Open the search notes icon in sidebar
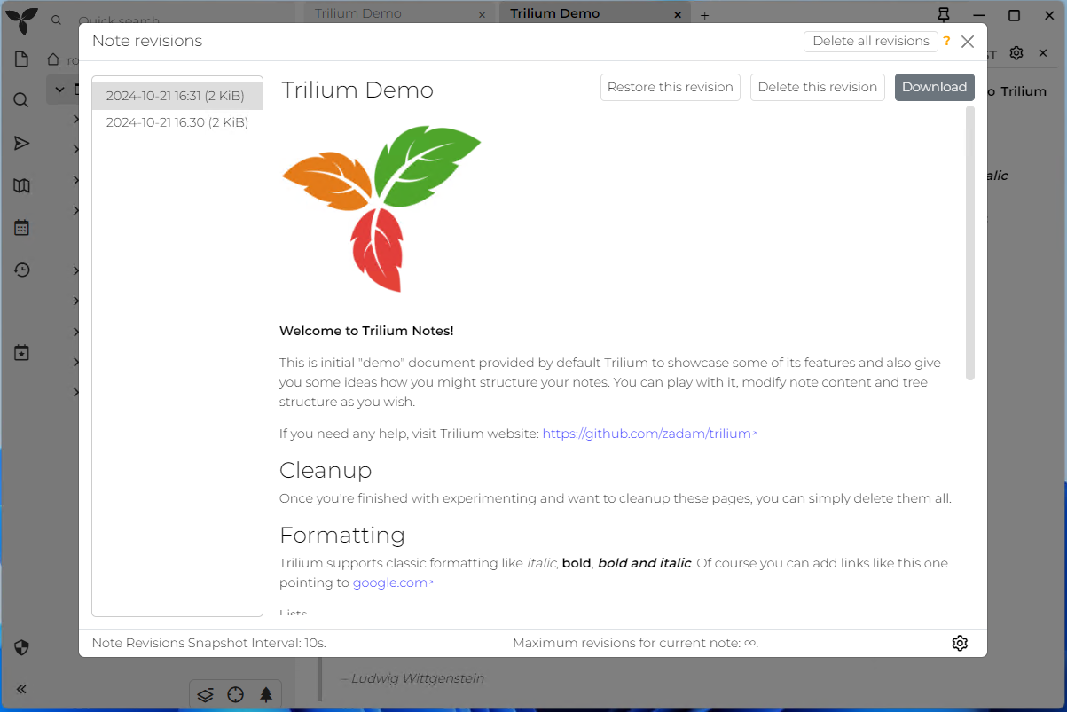Screen dimensions: 1067x712 click(22, 100)
